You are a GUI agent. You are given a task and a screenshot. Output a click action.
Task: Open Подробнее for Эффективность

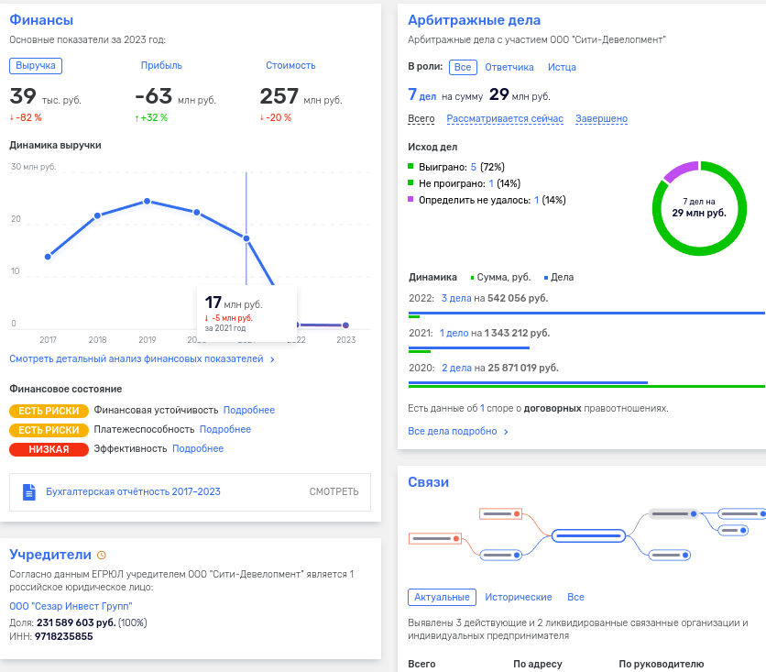198,448
